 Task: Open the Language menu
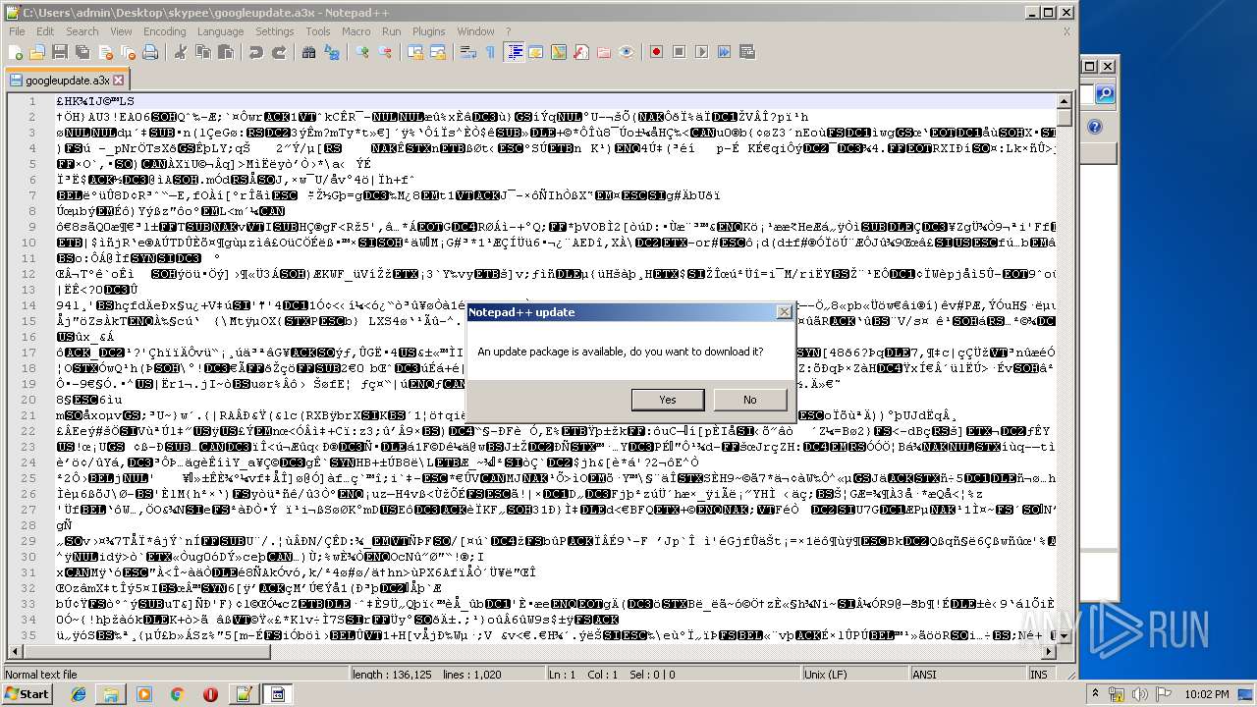click(x=220, y=31)
